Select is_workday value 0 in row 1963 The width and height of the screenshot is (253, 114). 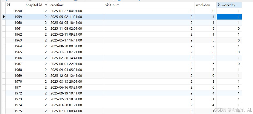(x=229, y=40)
